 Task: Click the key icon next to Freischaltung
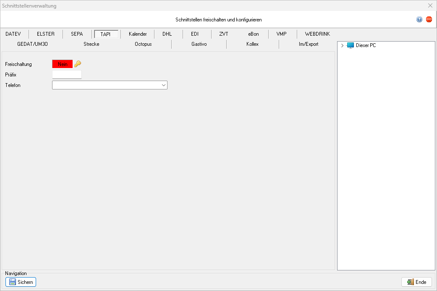coord(78,64)
